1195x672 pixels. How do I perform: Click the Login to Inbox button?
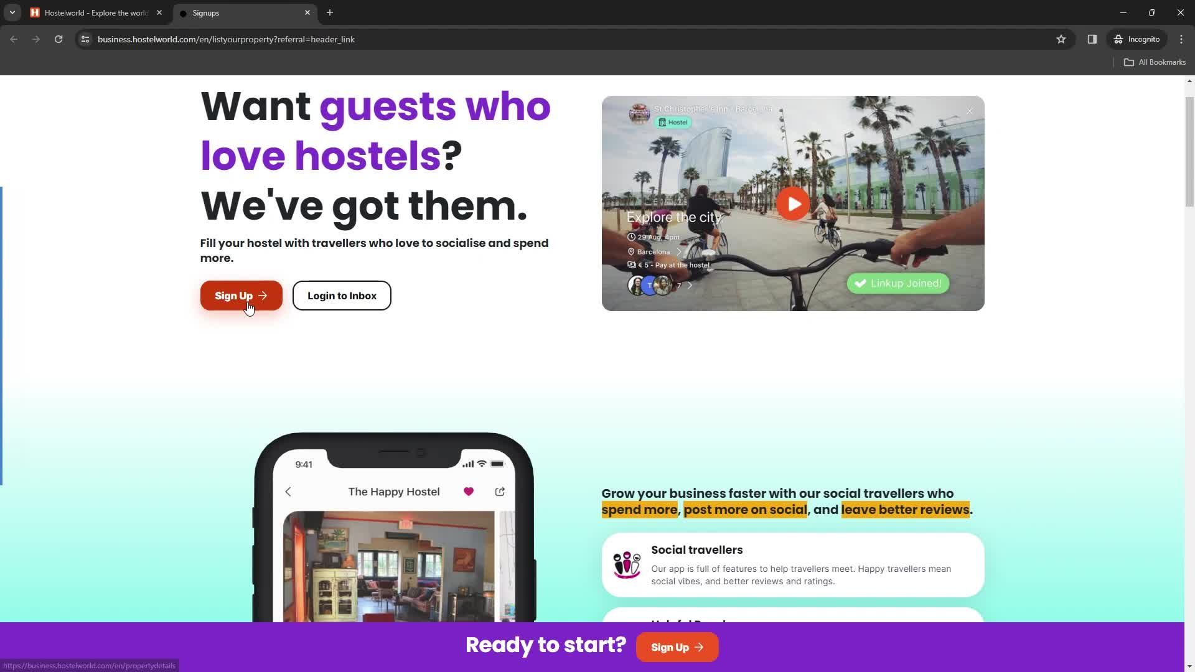coord(342,296)
